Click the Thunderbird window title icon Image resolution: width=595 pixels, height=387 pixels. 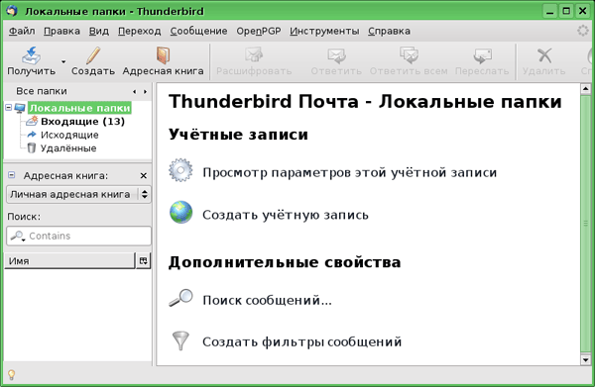pyautogui.click(x=12, y=10)
